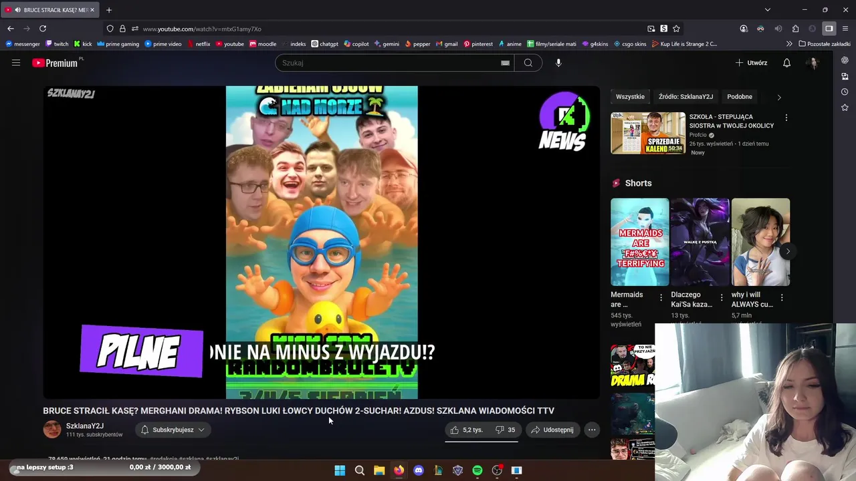
Task: Open the YouTube guide hamburger menu
Action: 16,63
